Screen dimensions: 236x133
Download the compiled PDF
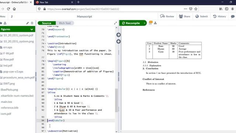155,23
